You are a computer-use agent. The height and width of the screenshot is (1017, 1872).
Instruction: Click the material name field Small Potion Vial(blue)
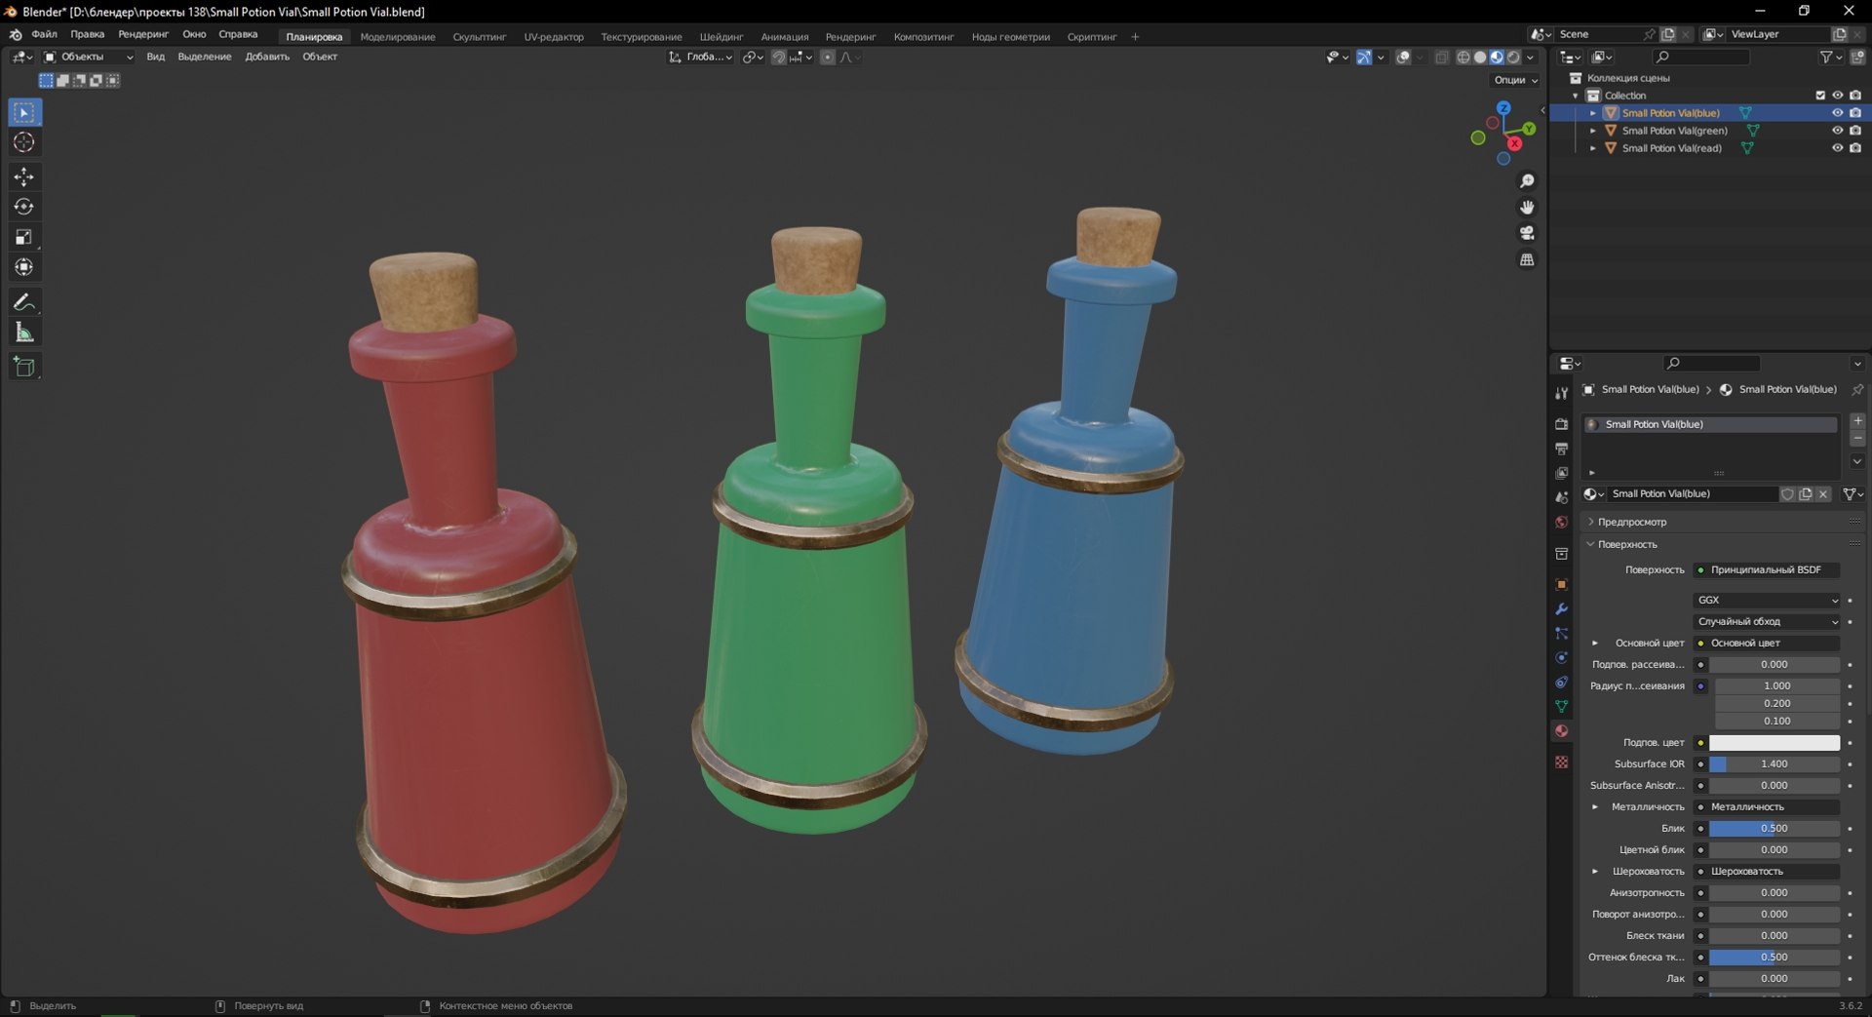tap(1692, 494)
